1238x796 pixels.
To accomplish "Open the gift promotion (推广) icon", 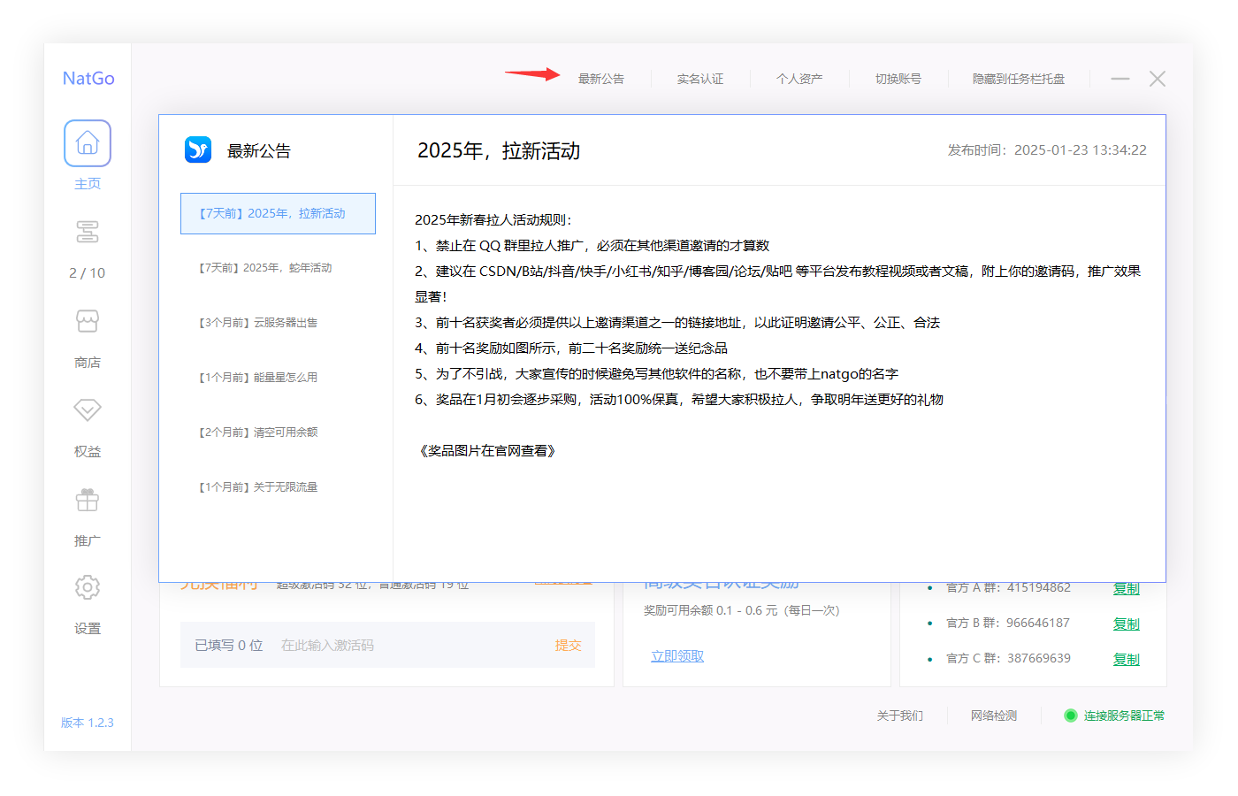I will [88, 500].
